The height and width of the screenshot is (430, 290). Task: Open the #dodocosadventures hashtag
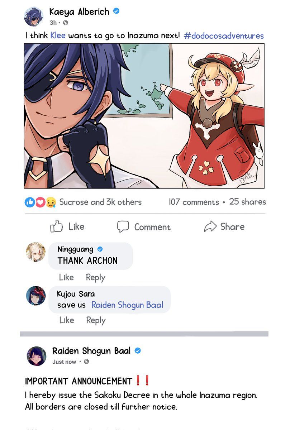(x=224, y=36)
